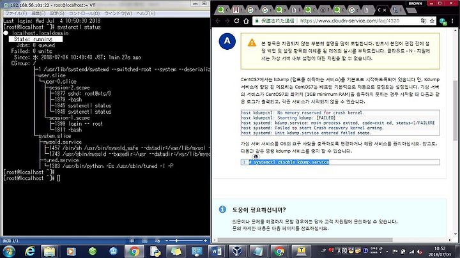Open the Chrome three-dot menu

tap(453, 21)
